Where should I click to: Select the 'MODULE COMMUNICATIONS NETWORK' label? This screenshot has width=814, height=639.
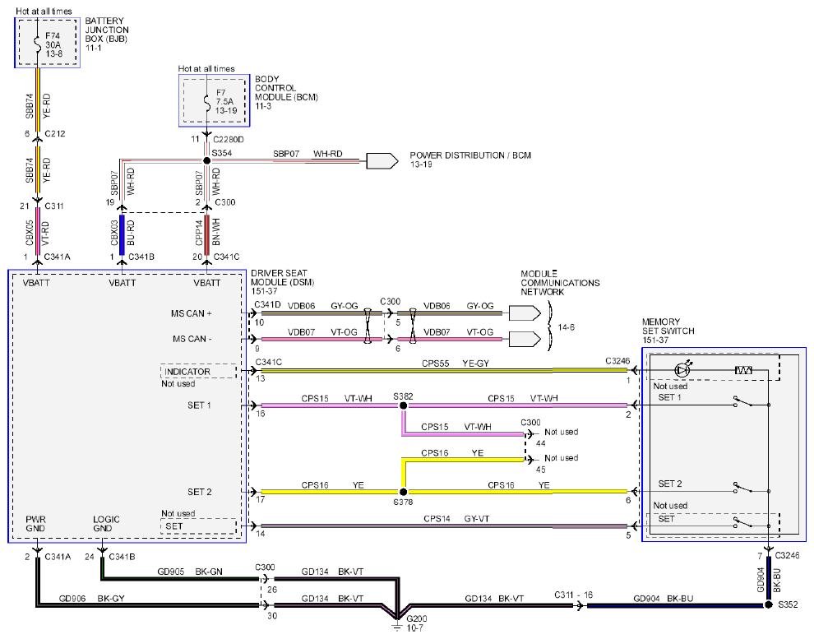pos(560,283)
